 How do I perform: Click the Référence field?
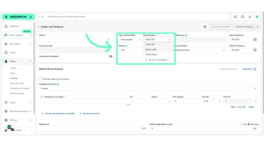pos(201,40)
